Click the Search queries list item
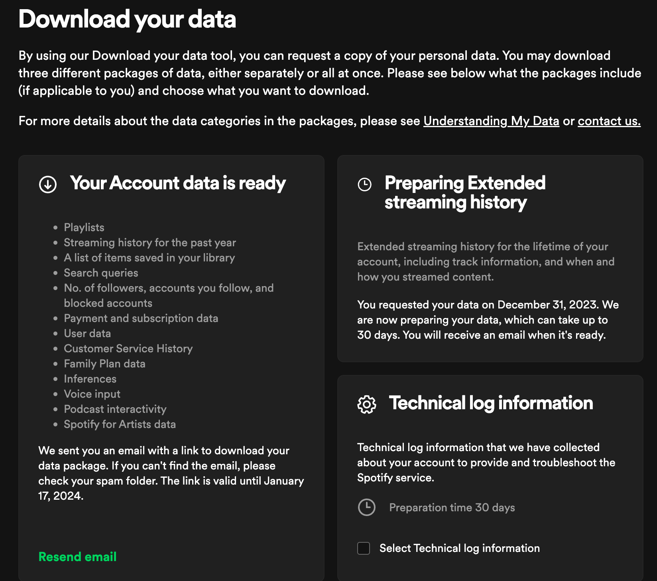Screen dimensions: 657x581 coord(101,273)
